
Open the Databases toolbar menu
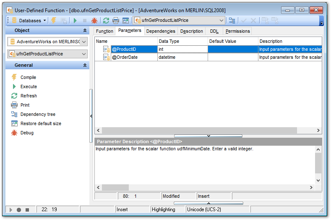(x=29, y=21)
